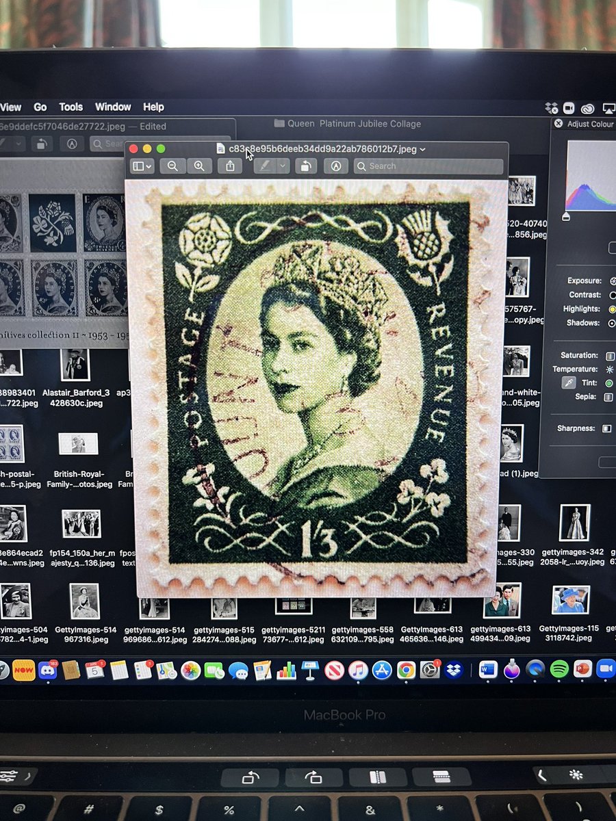Click the Temperature sun icon
Screen dimensions: 616x821
pos(609,369)
